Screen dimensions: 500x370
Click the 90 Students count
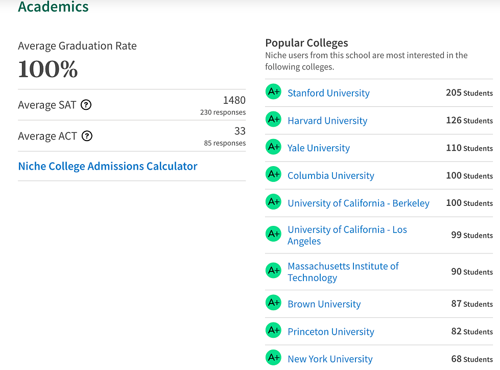point(472,272)
